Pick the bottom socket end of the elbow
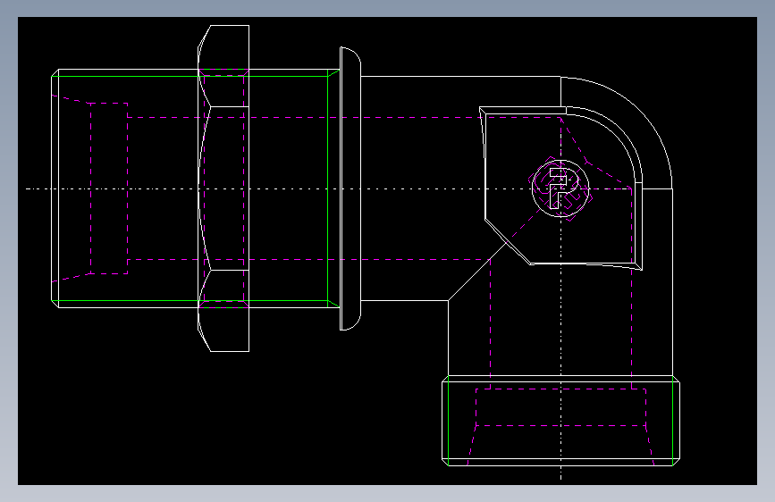 pos(560,421)
